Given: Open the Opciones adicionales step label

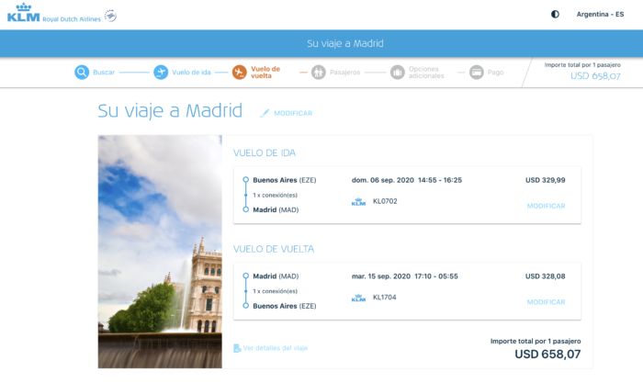Looking at the screenshot, I should (x=426, y=73).
